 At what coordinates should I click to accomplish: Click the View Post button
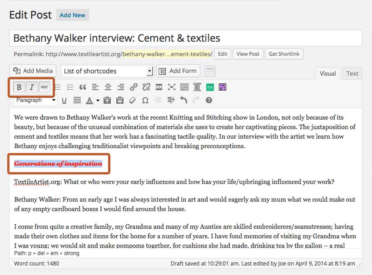[x=248, y=54]
